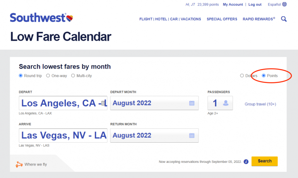Open the Group travel (10+) link

(260, 104)
